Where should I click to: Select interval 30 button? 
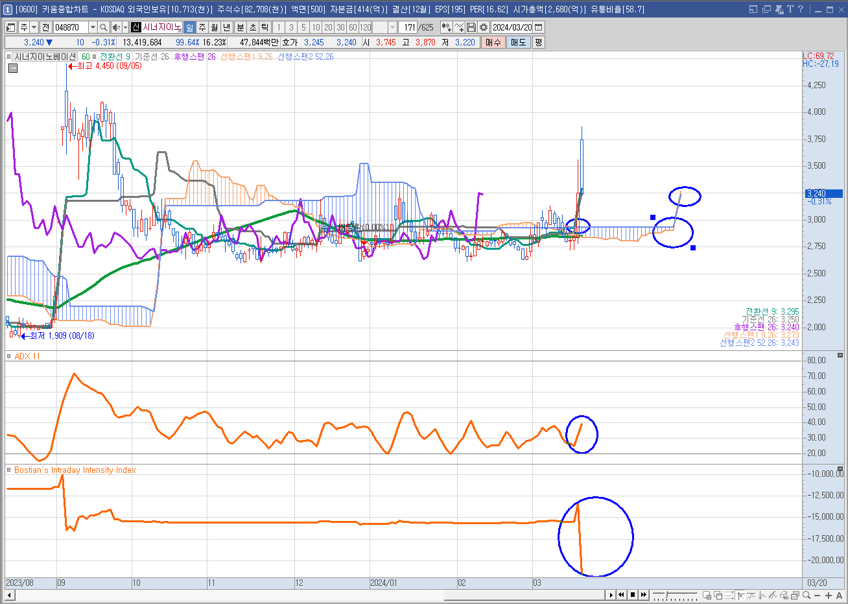pyautogui.click(x=340, y=27)
